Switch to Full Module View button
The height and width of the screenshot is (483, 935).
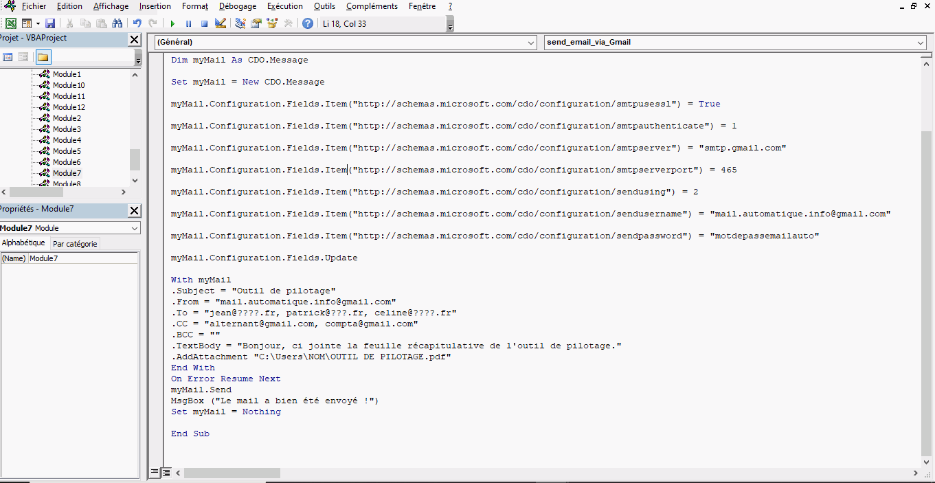point(166,473)
